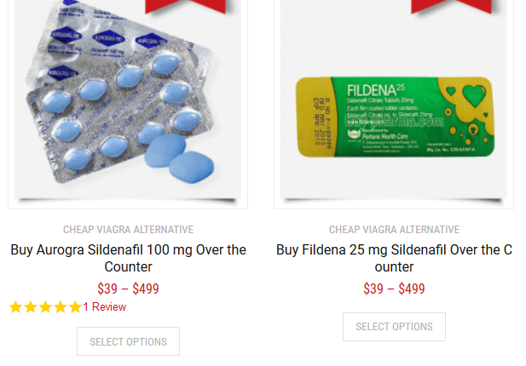
Task: Click the red ribbon badge on Fildena image
Action: tap(451, 7)
